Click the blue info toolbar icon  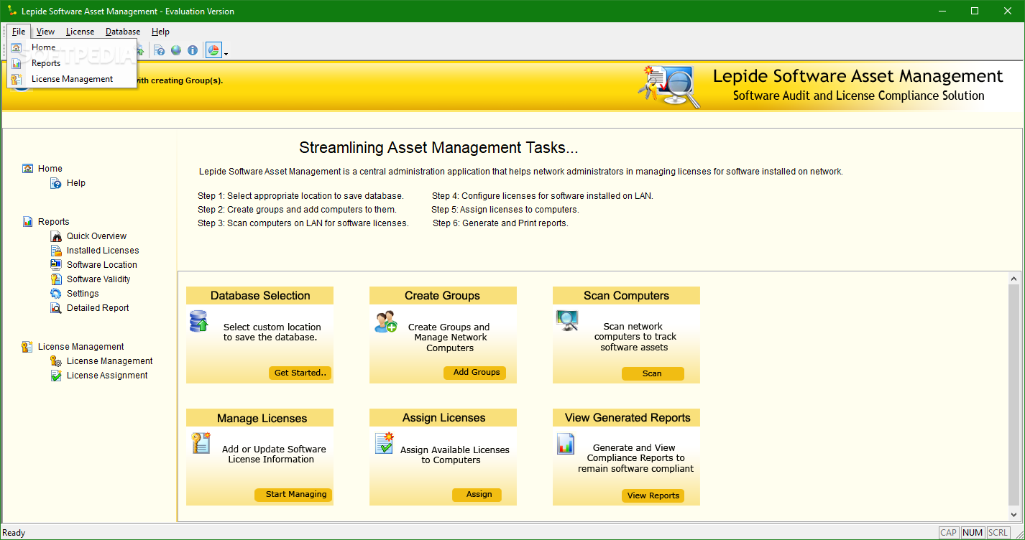coord(193,50)
